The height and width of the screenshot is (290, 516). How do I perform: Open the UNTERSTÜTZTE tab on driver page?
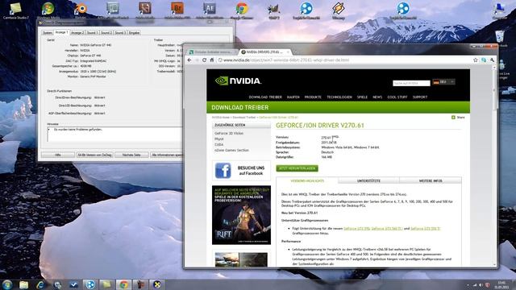tap(368, 180)
